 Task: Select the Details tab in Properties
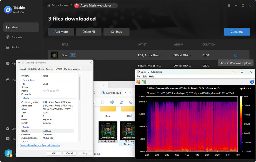tap(59, 69)
